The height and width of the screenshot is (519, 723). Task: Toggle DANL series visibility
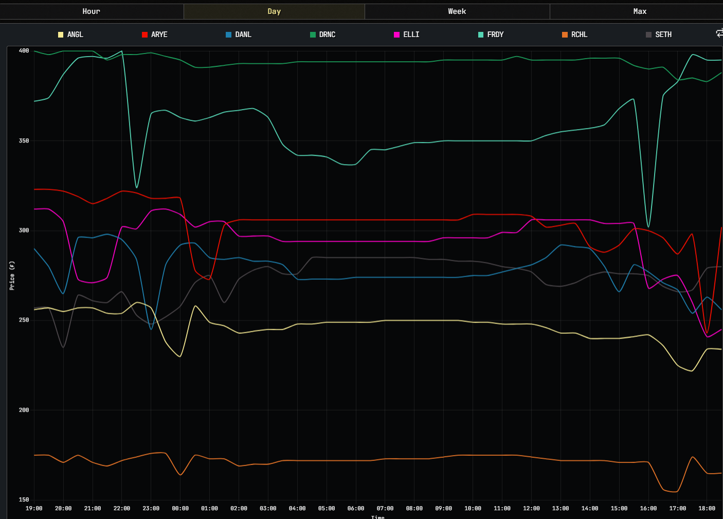point(239,34)
